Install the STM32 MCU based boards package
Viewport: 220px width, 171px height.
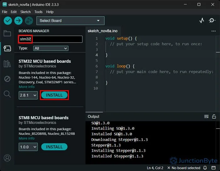54,95
